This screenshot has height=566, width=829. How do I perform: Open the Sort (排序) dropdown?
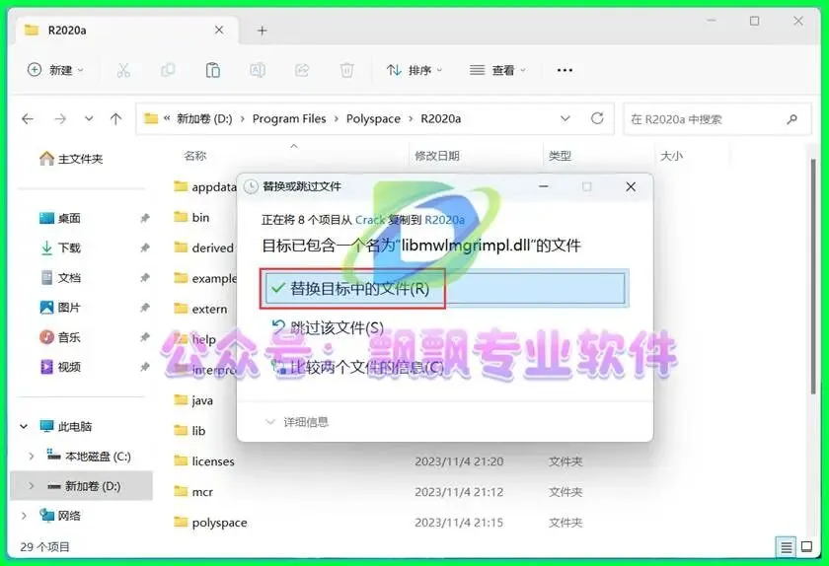414,70
